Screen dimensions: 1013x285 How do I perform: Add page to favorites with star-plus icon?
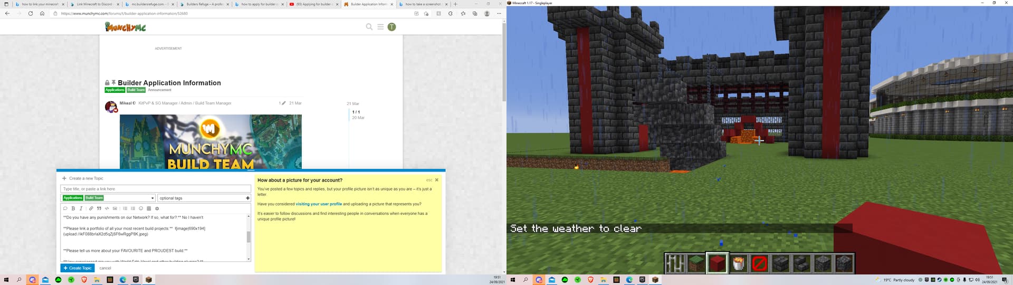tap(426, 14)
